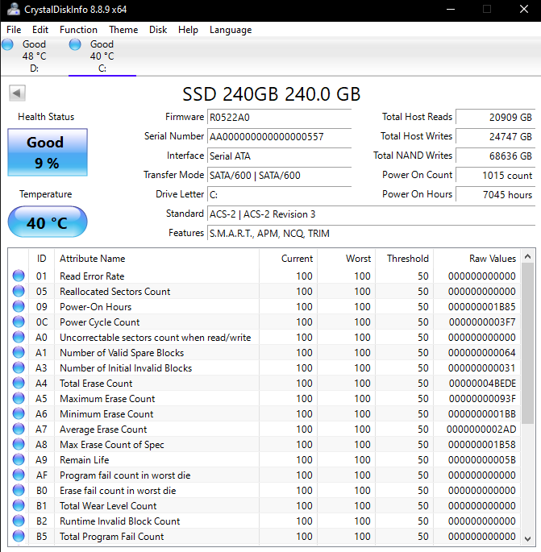Select the Remain Life raw value 00000000005B
The height and width of the screenshot is (552, 541).
pyautogui.click(x=482, y=460)
